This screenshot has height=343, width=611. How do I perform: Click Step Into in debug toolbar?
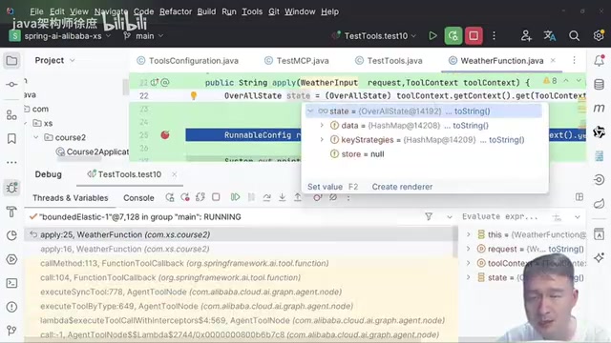tap(283, 197)
